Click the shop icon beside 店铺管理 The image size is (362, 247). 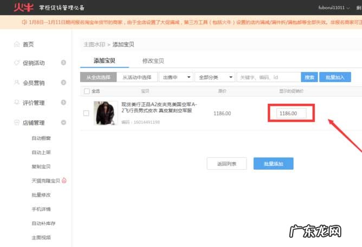(x=17, y=122)
